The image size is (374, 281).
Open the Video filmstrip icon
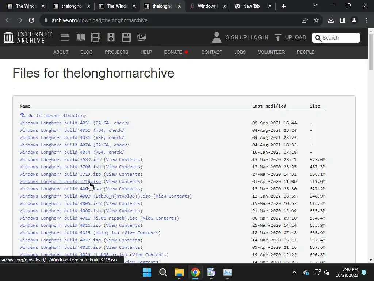(96, 37)
